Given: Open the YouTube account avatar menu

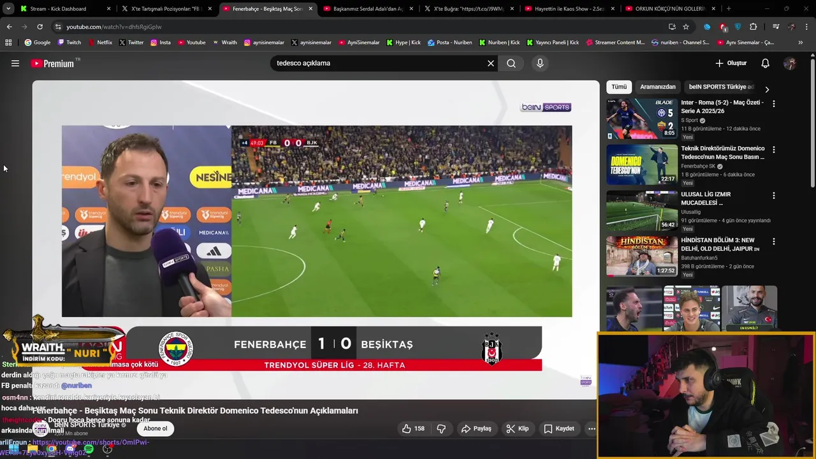Looking at the screenshot, I should [x=790, y=63].
